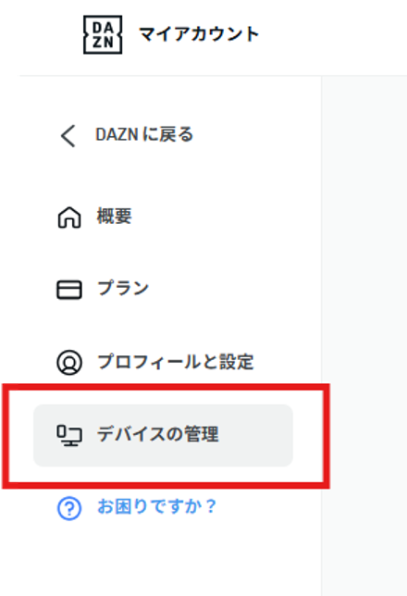Screen dimensions: 407x596
Task: Go back via the DAZN に戻る link
Action: [x=144, y=134]
